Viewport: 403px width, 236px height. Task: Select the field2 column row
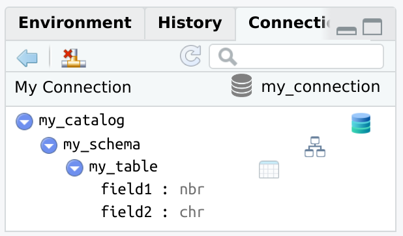click(x=153, y=212)
